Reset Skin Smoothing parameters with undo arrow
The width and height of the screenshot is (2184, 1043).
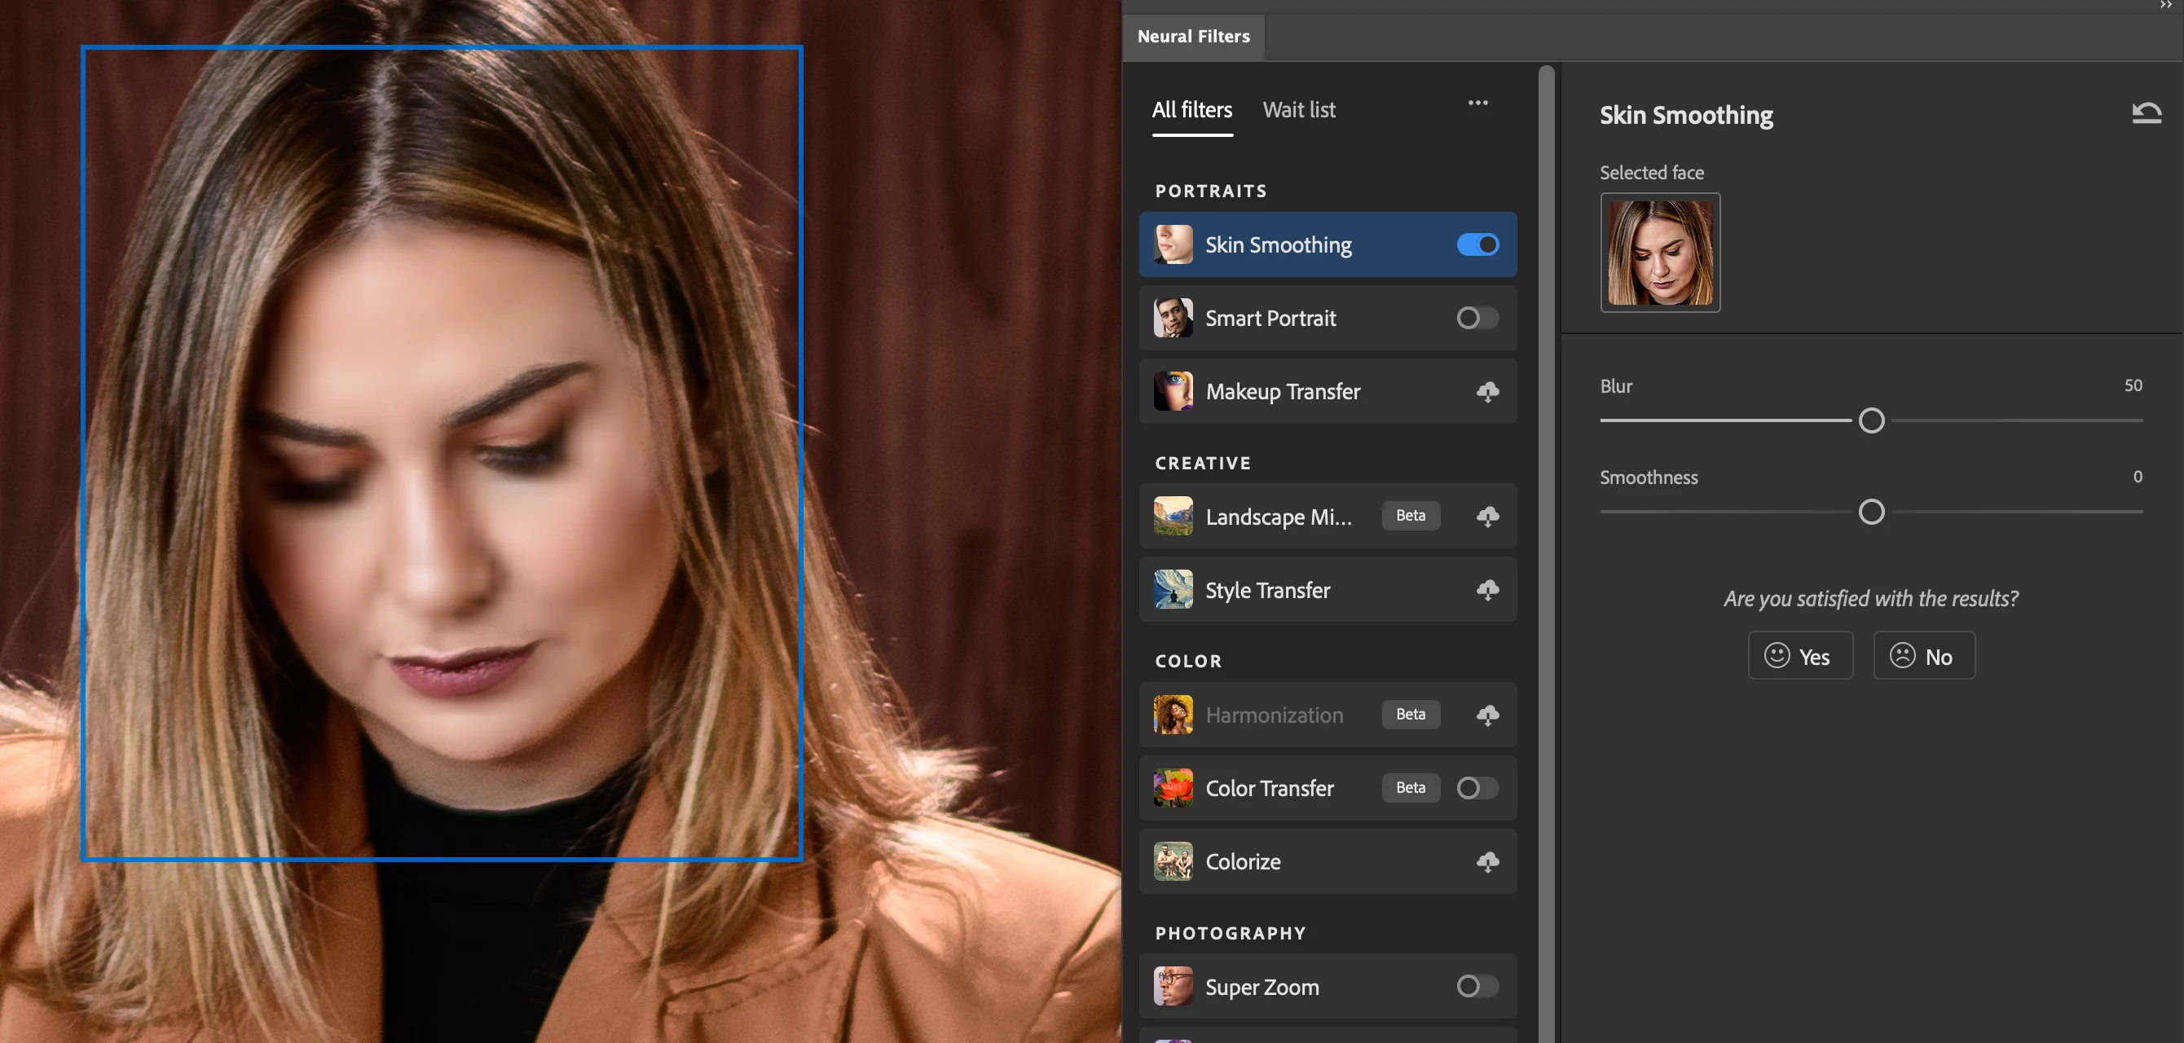pos(2146,112)
